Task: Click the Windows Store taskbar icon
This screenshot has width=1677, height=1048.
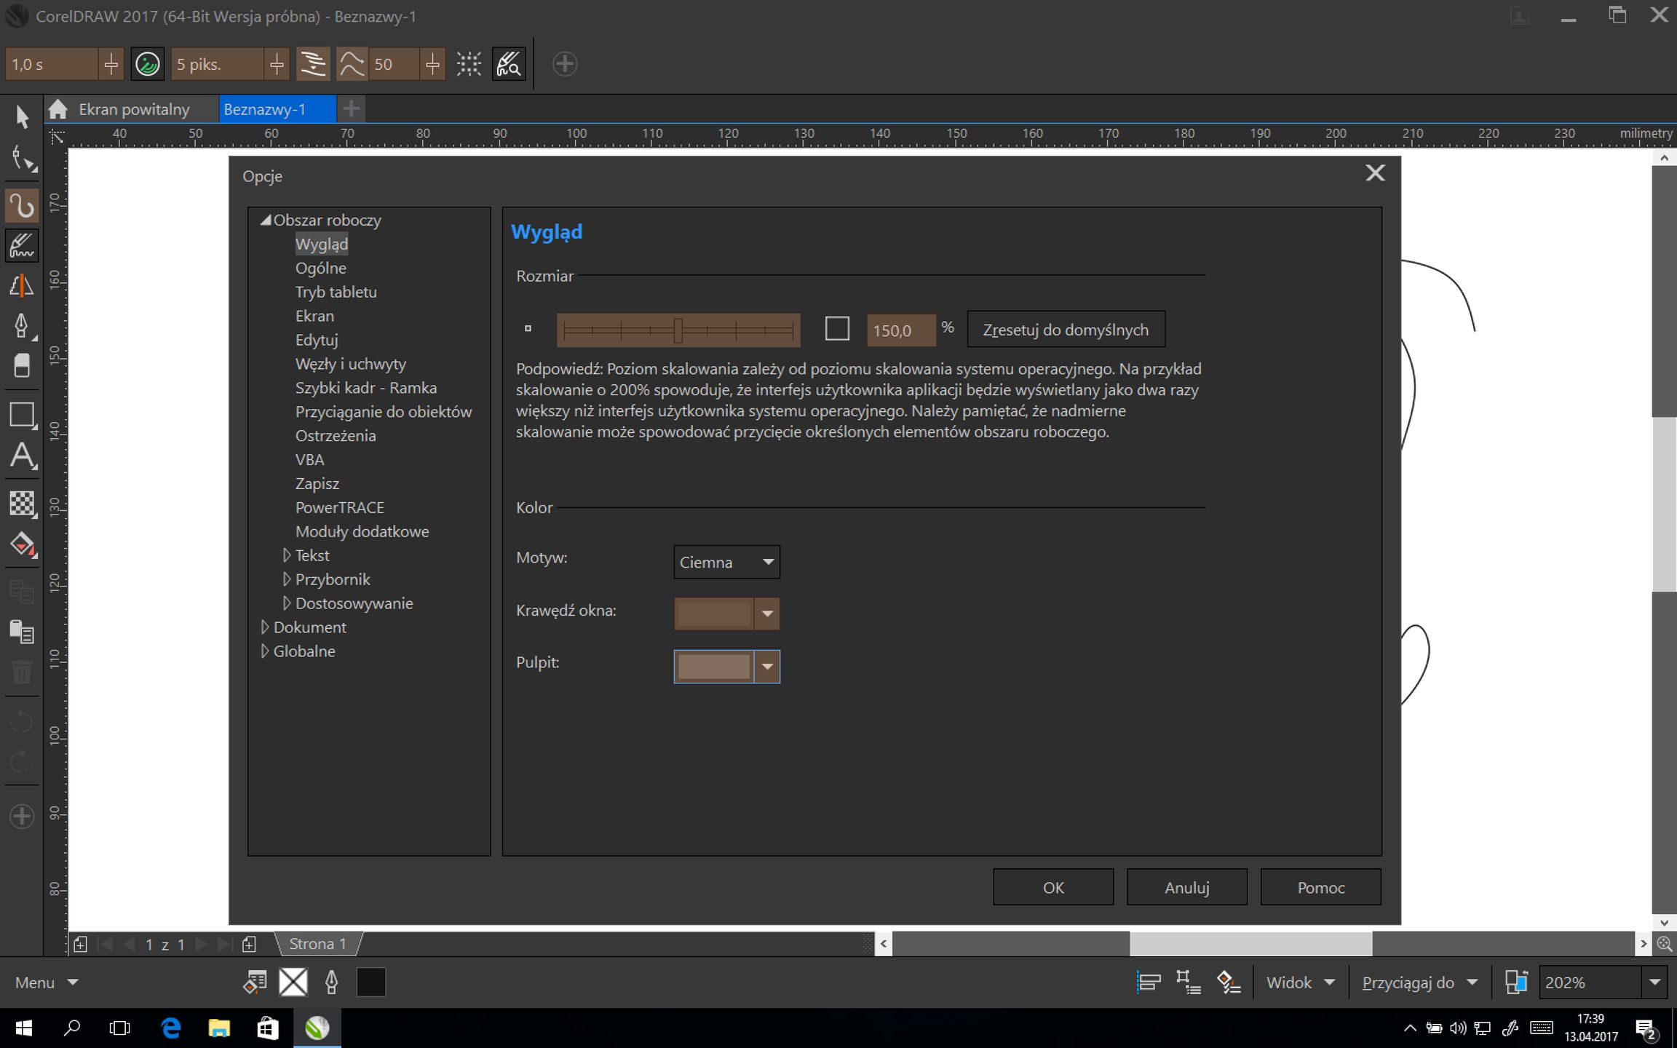Action: tap(267, 1028)
